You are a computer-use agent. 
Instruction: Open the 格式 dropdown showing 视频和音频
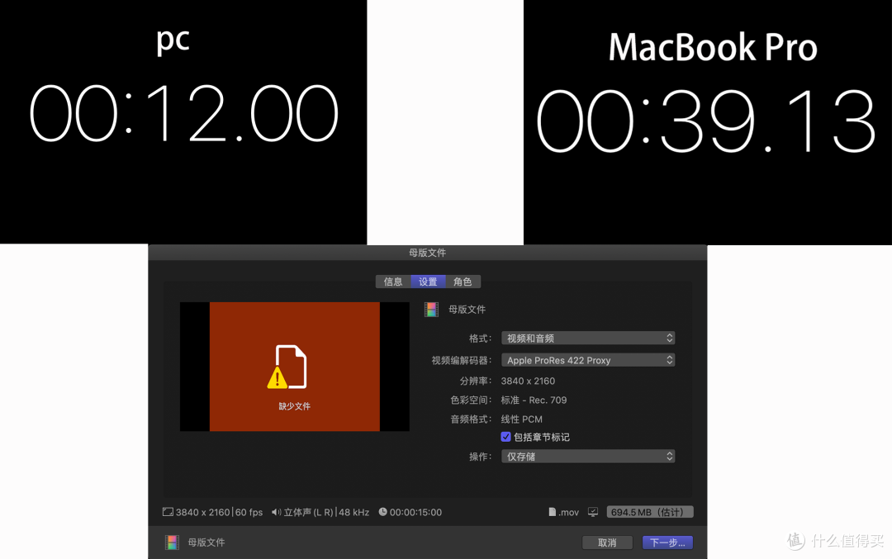pos(588,339)
